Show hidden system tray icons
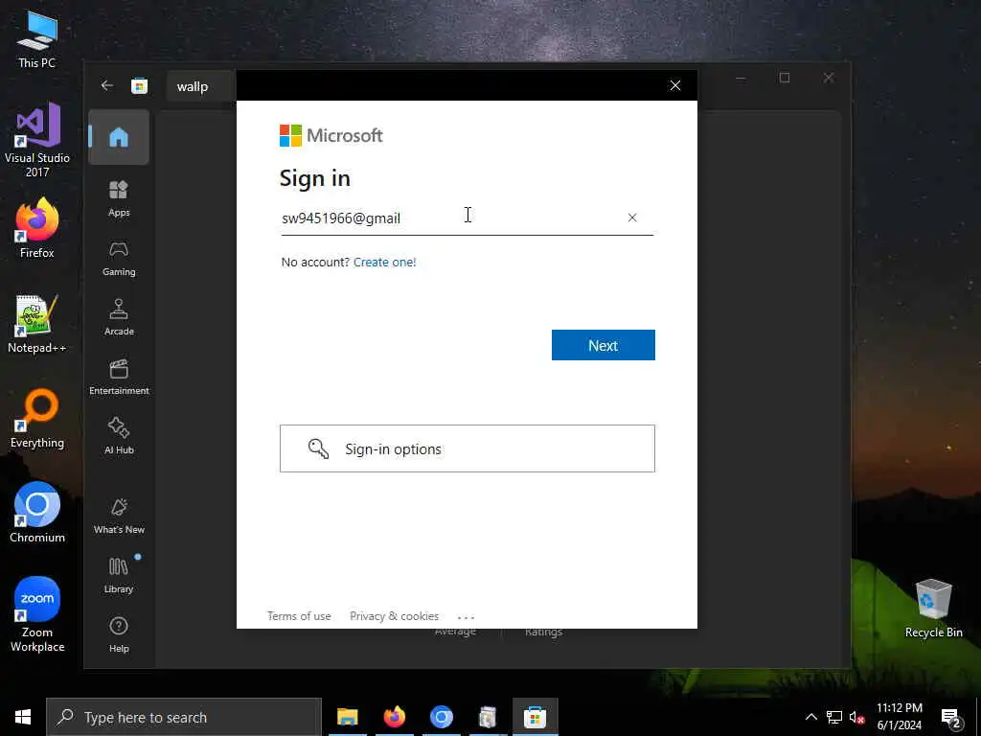This screenshot has width=981, height=736. point(810,717)
